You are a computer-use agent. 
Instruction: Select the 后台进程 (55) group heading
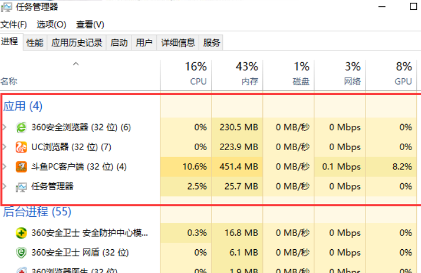[x=37, y=212]
